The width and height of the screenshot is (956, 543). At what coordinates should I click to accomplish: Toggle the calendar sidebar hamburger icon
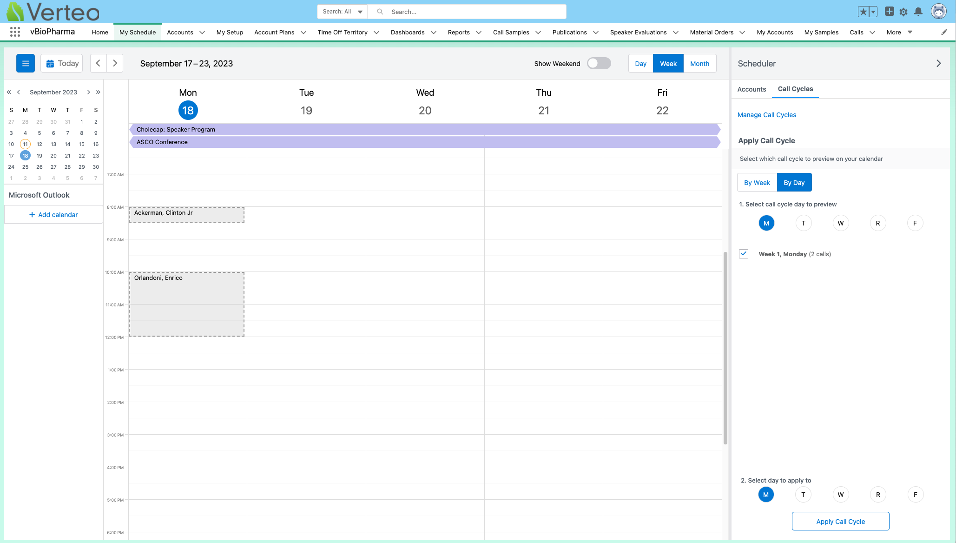(x=26, y=63)
